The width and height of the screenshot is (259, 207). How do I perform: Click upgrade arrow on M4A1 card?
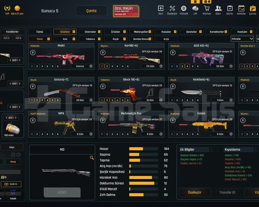(33, 53)
